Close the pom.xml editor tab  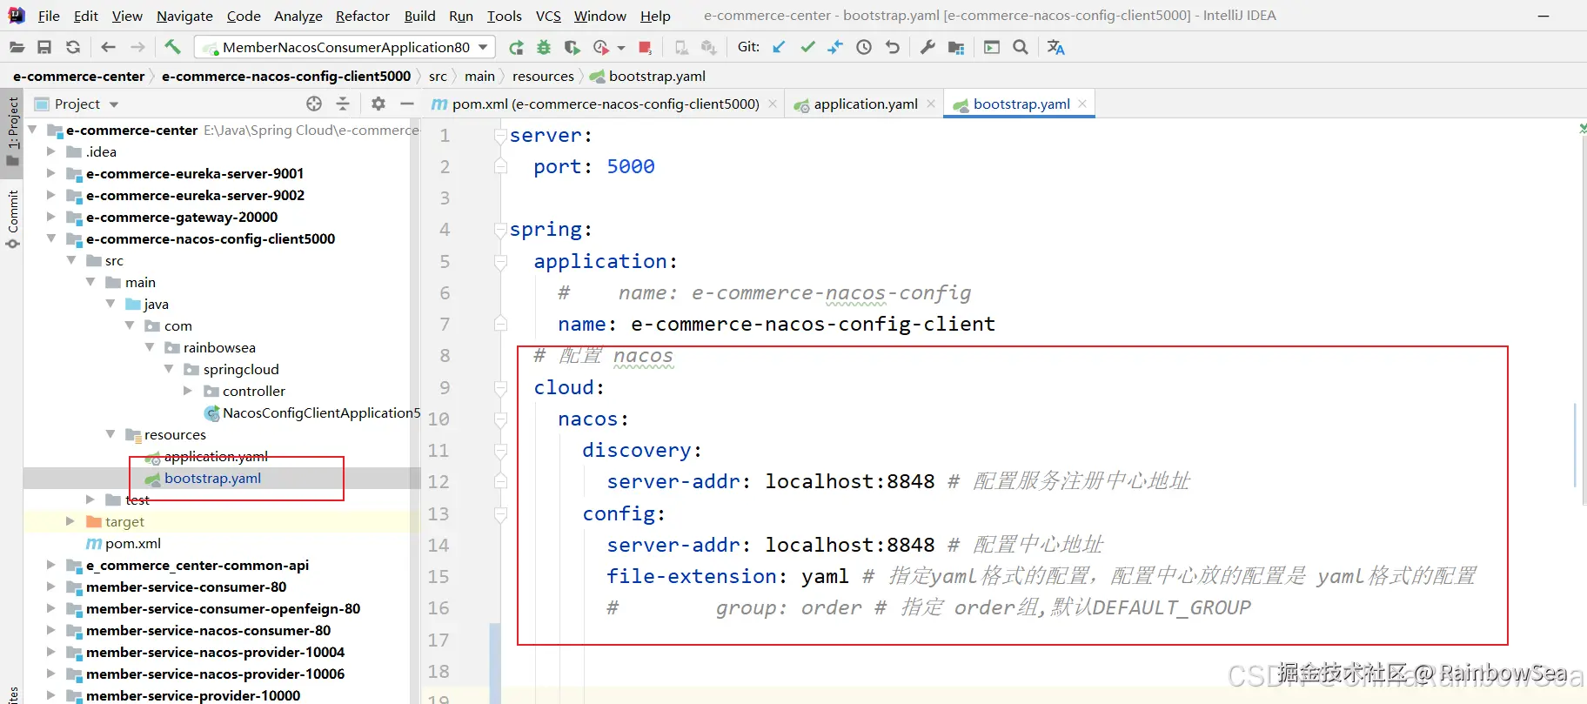coord(773,103)
